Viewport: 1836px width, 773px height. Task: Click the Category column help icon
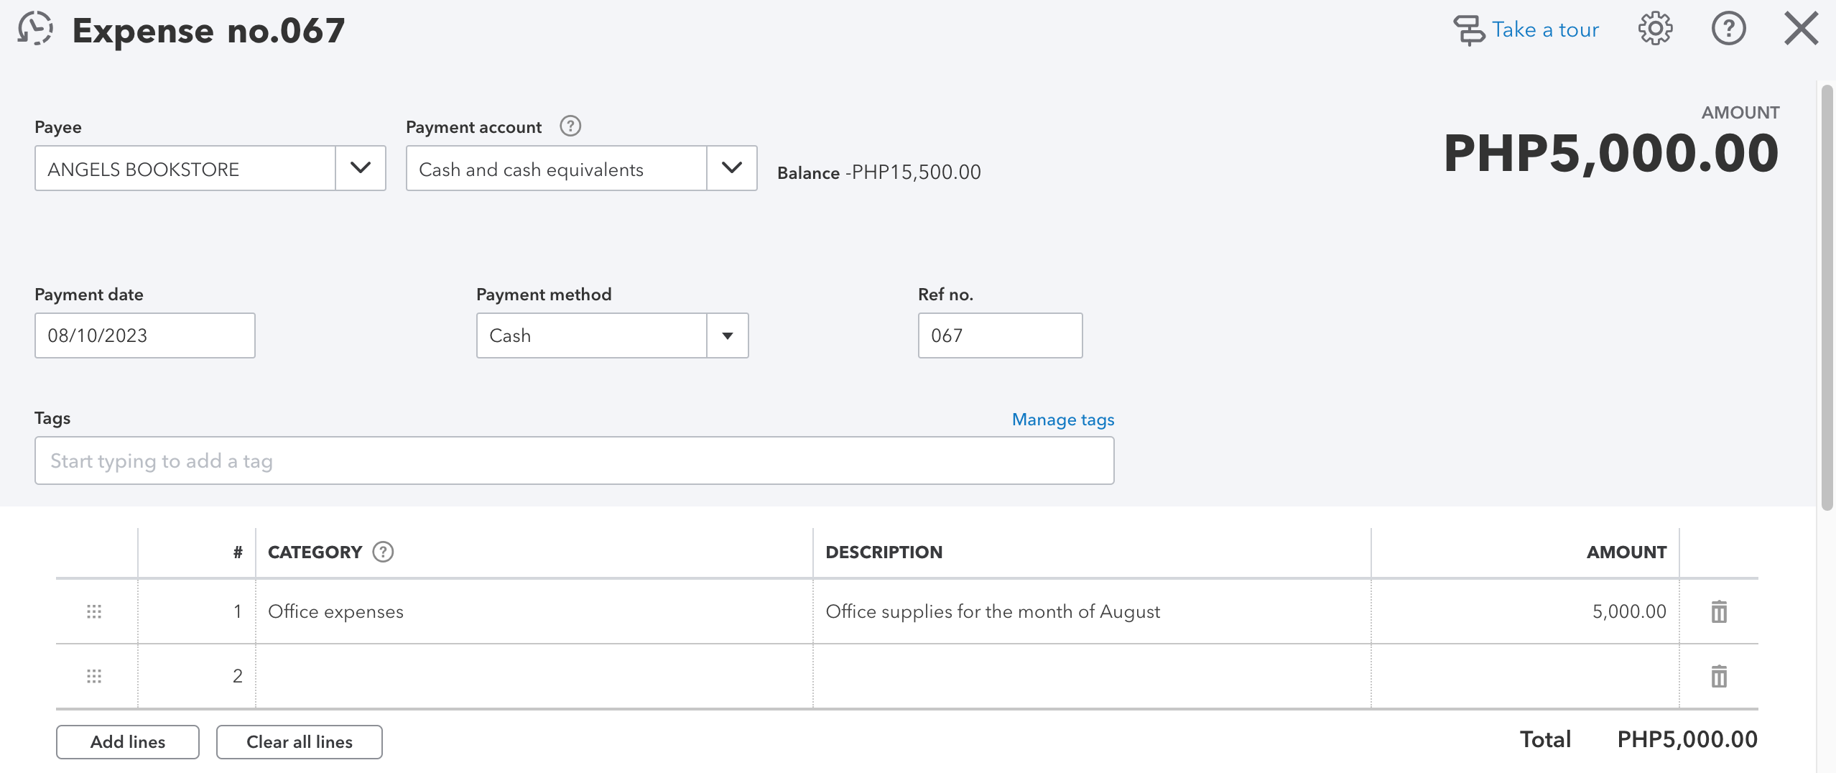pos(383,552)
